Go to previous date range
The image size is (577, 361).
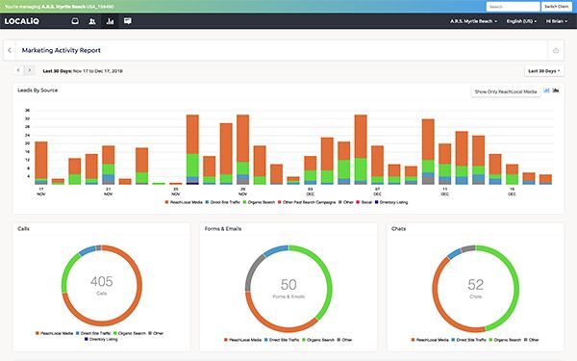click(19, 70)
